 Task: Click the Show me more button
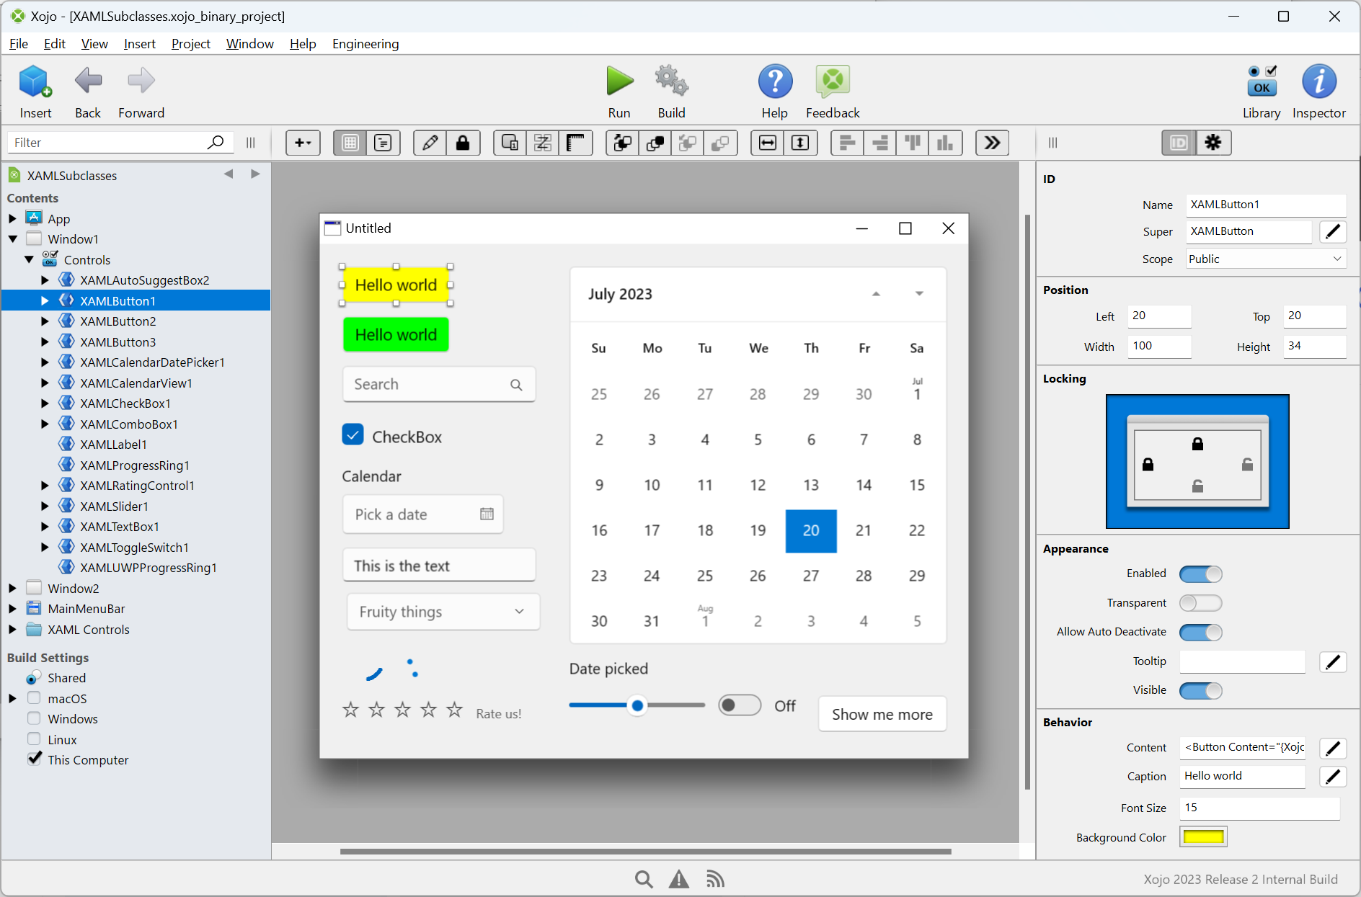click(x=882, y=714)
